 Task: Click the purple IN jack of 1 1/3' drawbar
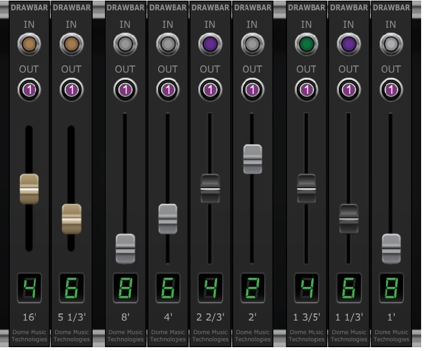tap(349, 44)
